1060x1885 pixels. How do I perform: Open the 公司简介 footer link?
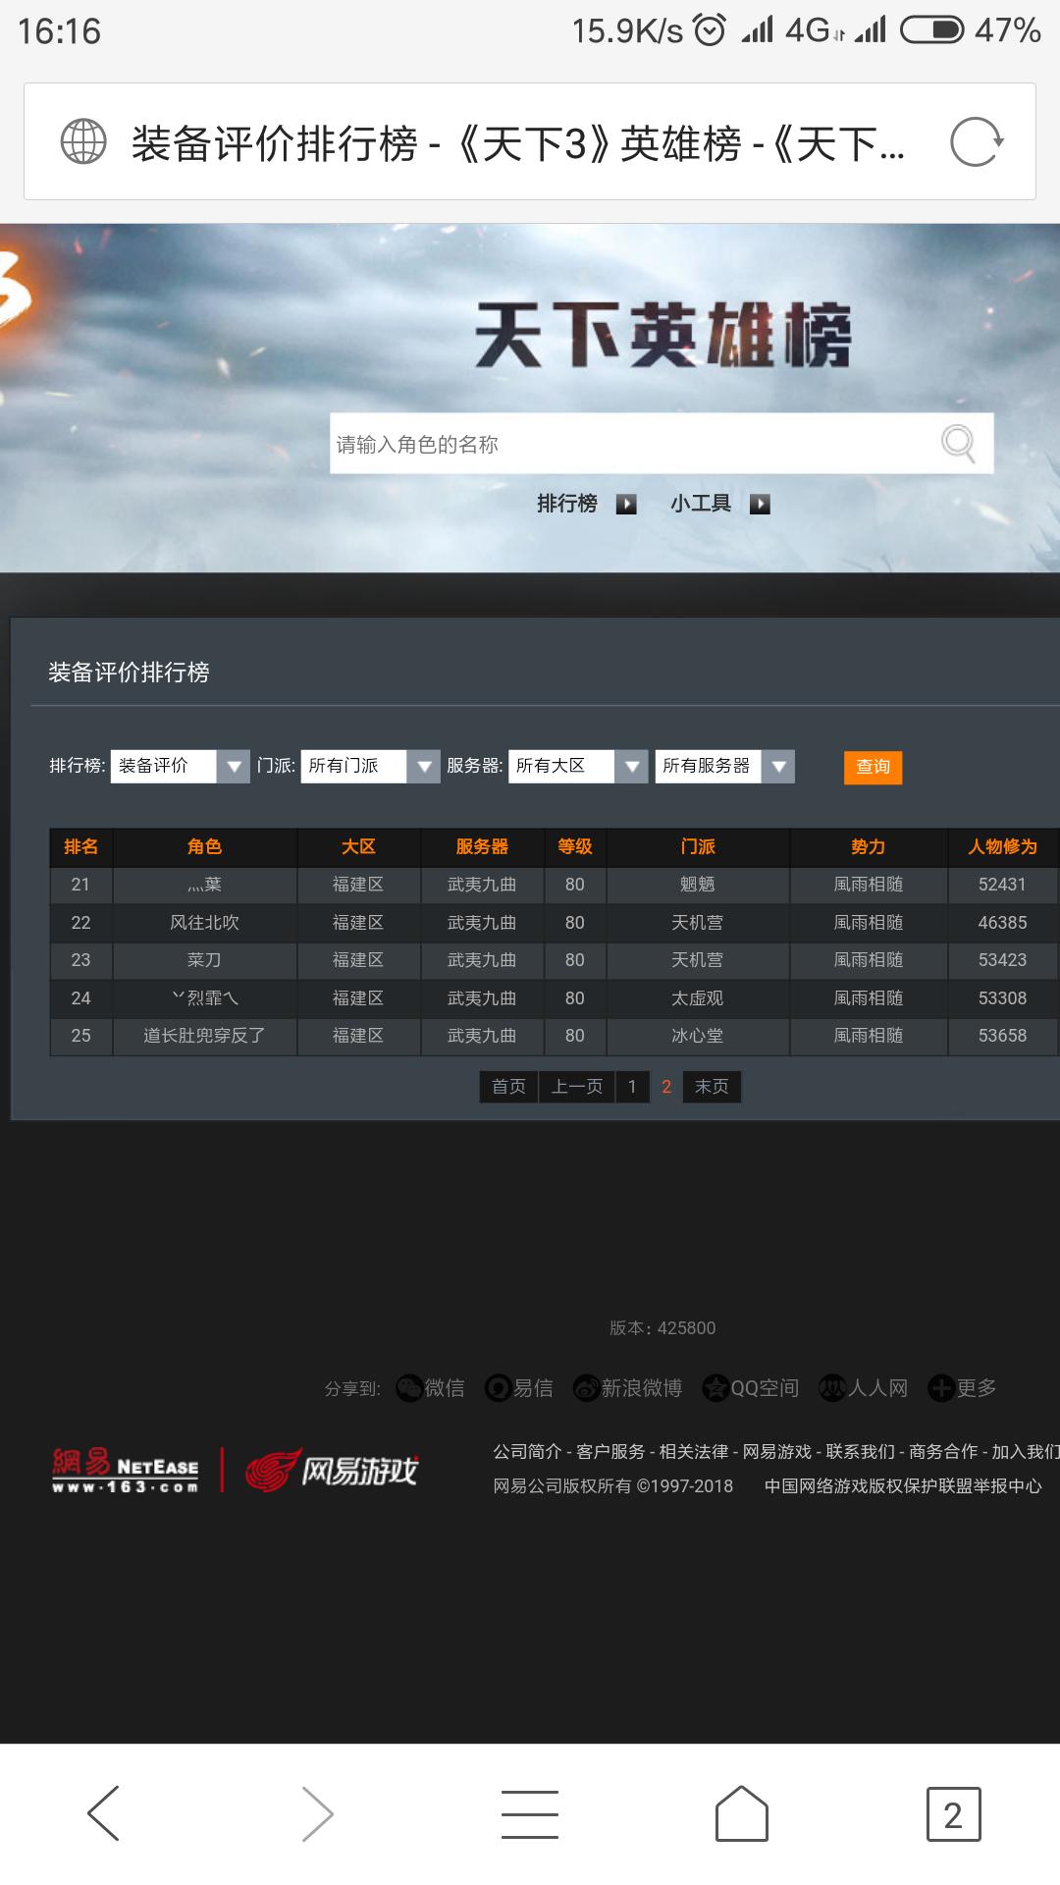(527, 1451)
